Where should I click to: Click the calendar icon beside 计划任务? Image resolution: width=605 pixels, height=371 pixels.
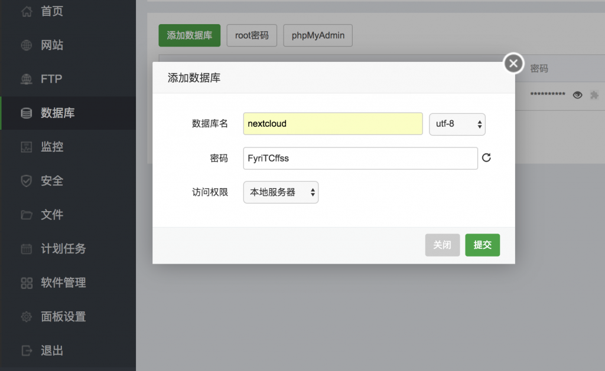(x=26, y=248)
